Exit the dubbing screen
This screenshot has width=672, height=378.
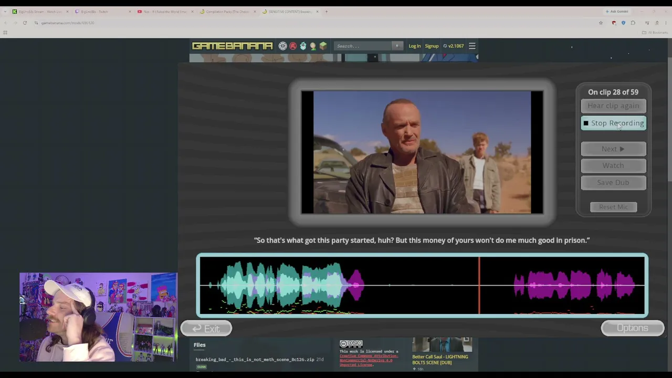point(206,329)
